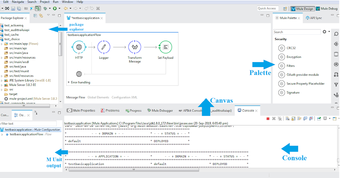Click the red Terminate icon in Console
This screenshot has height=178, width=340.
[x=268, y=119]
